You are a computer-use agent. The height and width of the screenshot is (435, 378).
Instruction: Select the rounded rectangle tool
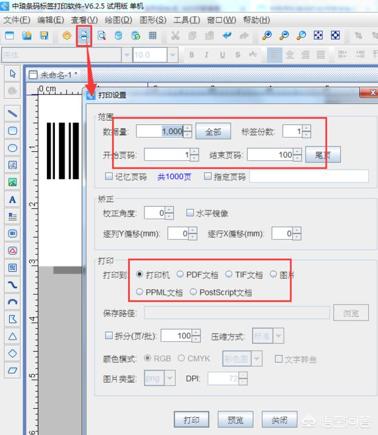[x=12, y=130]
